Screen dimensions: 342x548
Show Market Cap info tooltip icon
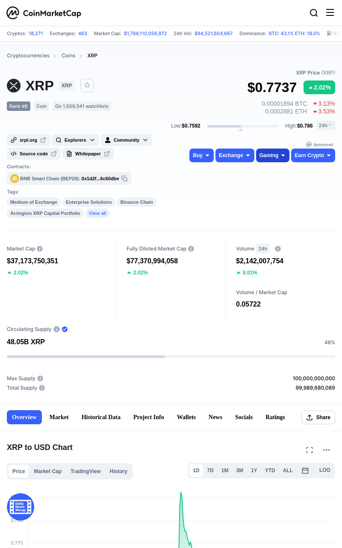[40, 249]
